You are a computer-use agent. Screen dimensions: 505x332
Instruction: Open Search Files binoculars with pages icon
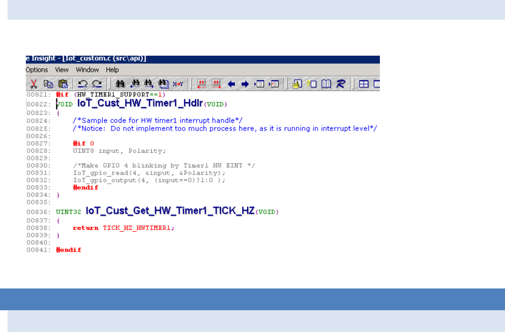pos(163,84)
